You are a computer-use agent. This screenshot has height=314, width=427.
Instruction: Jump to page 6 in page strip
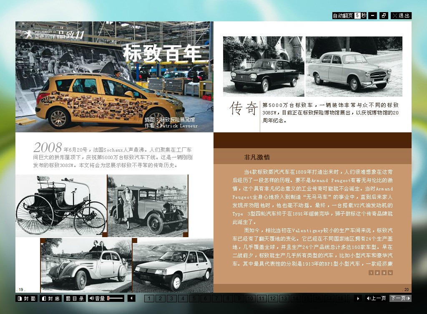click(205, 299)
